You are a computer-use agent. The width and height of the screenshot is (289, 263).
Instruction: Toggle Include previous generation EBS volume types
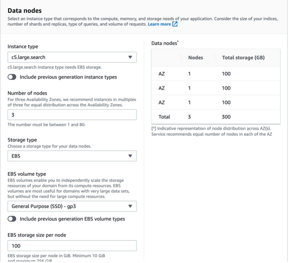point(12,219)
